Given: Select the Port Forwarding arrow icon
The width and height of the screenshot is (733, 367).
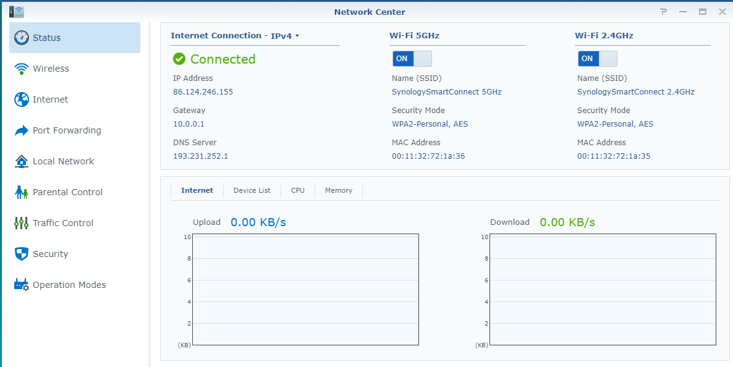Looking at the screenshot, I should click(x=22, y=130).
